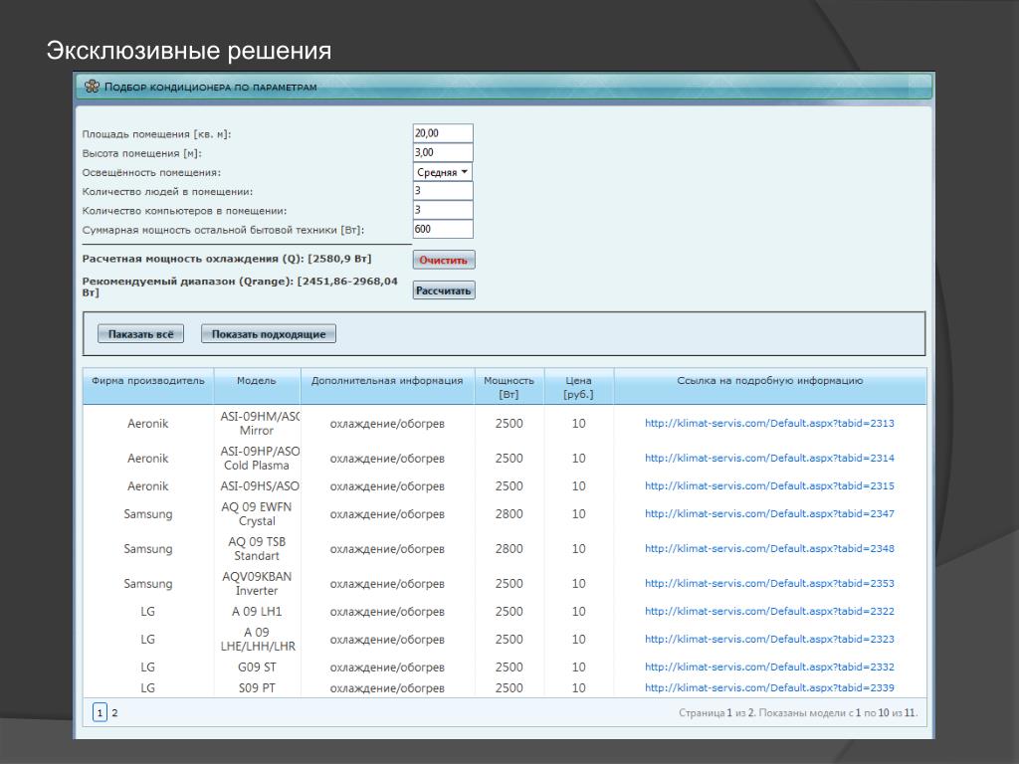The image size is (1019, 764).
Task: Click the flower icon in the panel header
Action: pyautogui.click(x=93, y=87)
